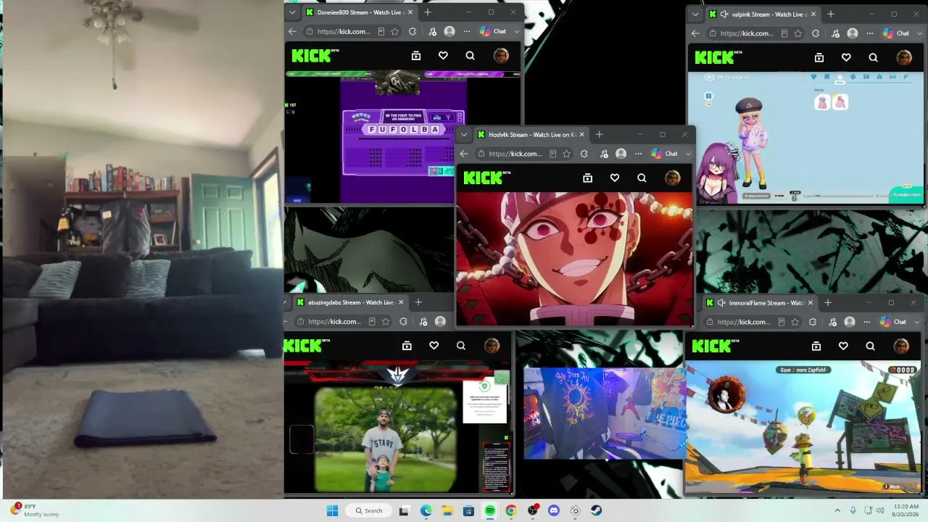Unmute the valpink Stream tab audio icon
The width and height of the screenshot is (928, 522).
[724, 14]
